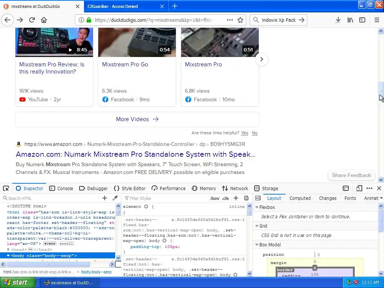Collapse the Flexbox section
The width and height of the screenshot is (384, 288).
(257, 207)
